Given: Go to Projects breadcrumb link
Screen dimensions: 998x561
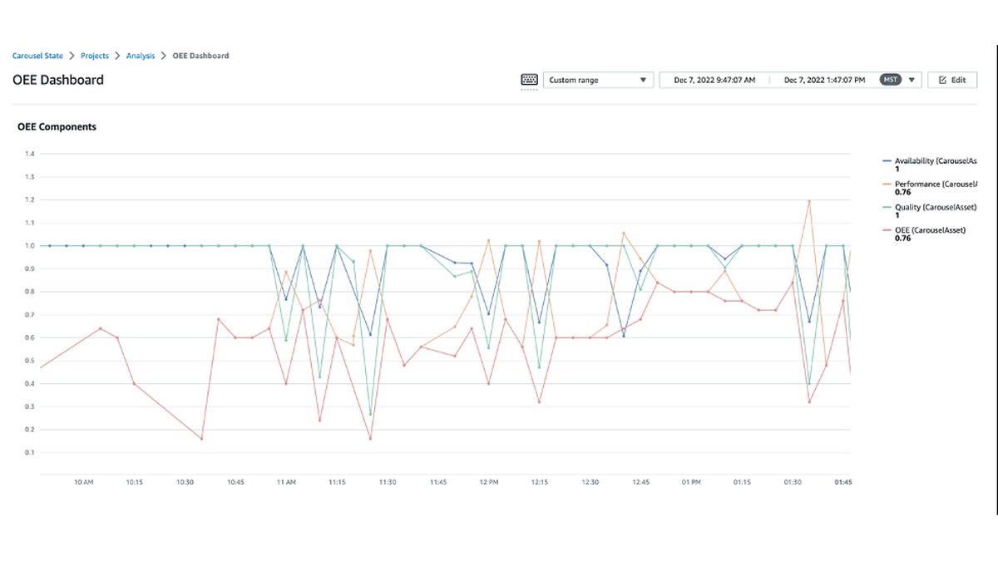Looking at the screenshot, I should click(x=95, y=56).
